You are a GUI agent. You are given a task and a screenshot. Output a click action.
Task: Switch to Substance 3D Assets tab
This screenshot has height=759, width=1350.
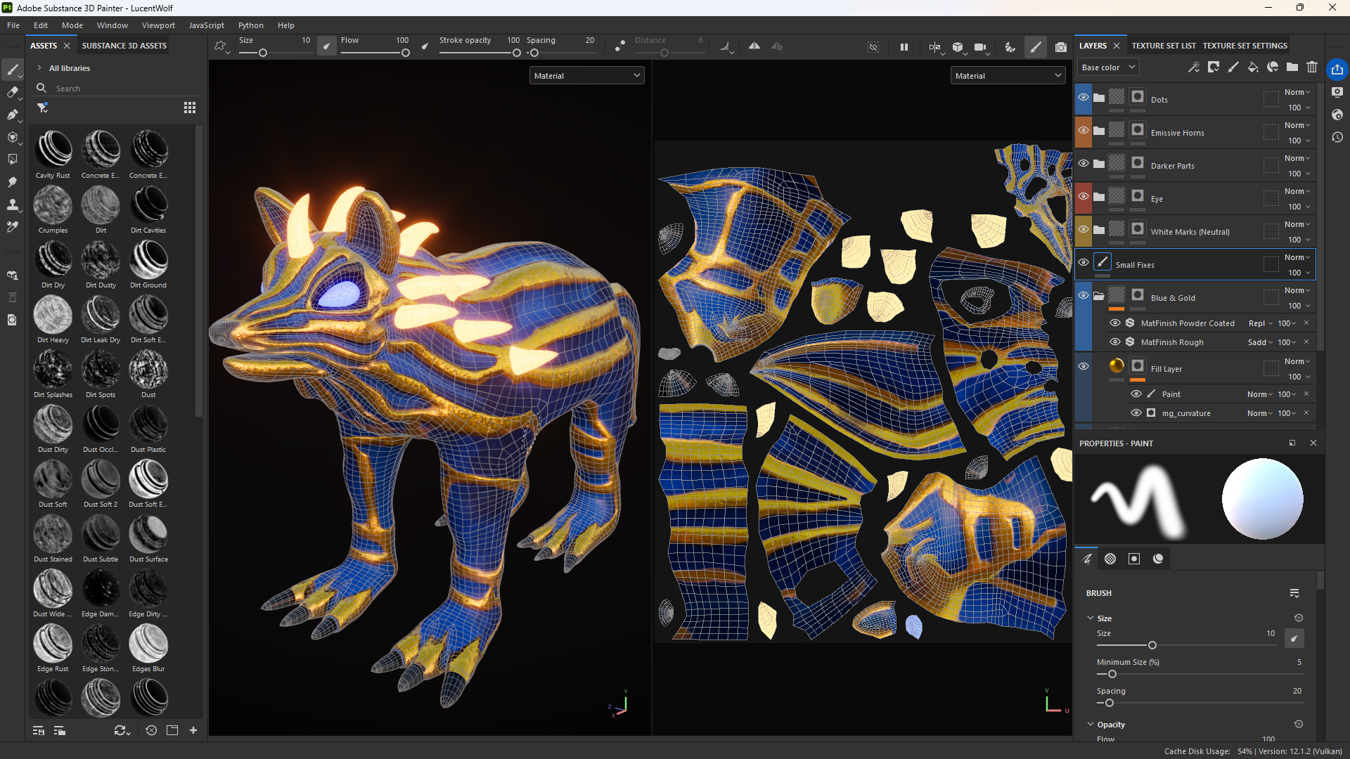click(124, 46)
